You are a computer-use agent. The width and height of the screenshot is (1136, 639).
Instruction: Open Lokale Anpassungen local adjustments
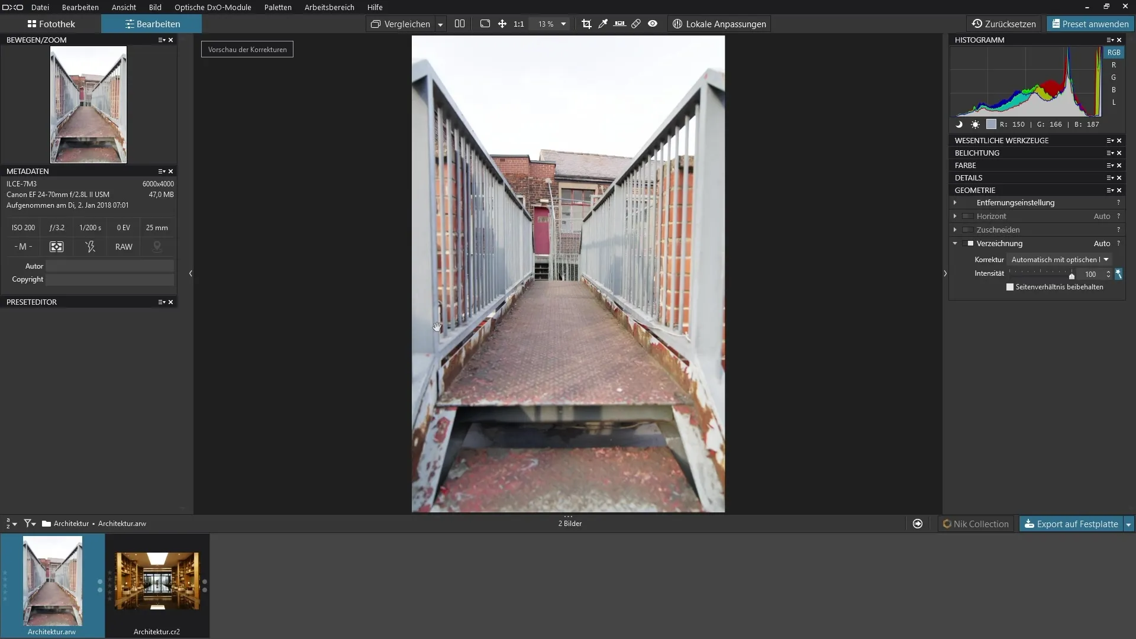719,24
